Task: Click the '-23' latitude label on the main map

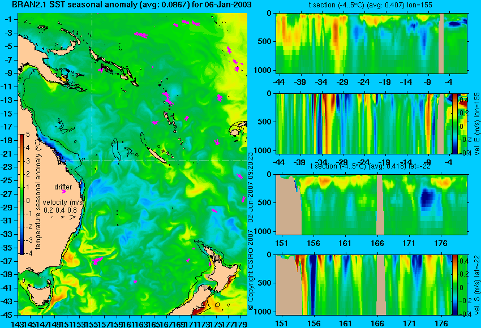Action: point(7,167)
